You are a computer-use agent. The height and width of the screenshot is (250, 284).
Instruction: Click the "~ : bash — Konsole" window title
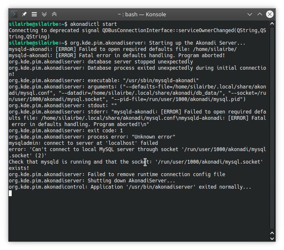point(142,14)
